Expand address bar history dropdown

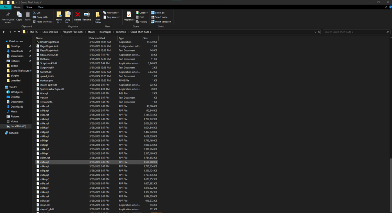[315, 32]
